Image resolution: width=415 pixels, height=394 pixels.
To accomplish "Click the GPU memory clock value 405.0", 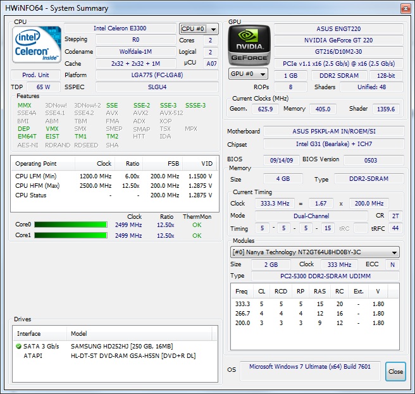I will [x=323, y=109].
